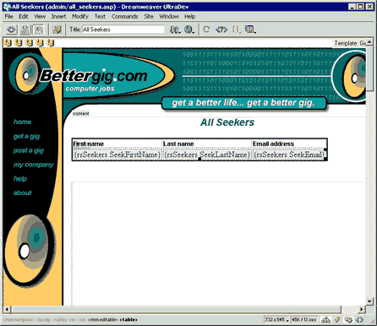Toggle the Live Data View icon
Screen dimensions: 377x326
pos(57,30)
